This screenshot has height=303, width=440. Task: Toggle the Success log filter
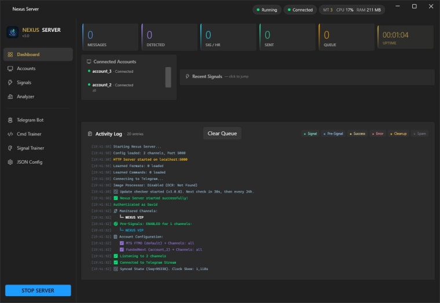[357, 134]
